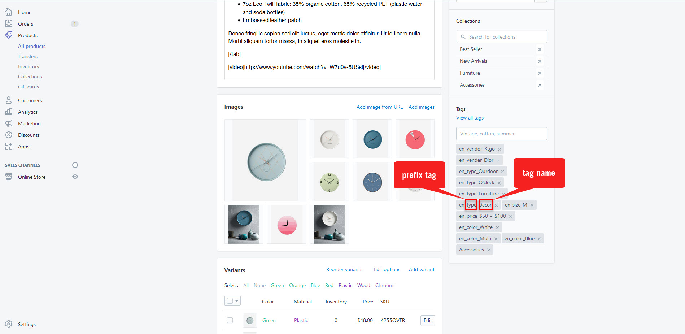
Task: Click the Discounts badge icon
Action: pos(9,135)
